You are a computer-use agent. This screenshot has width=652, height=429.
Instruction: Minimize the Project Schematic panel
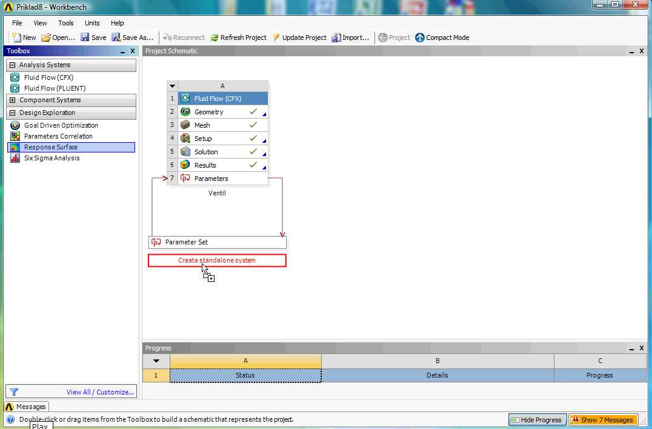[631, 51]
